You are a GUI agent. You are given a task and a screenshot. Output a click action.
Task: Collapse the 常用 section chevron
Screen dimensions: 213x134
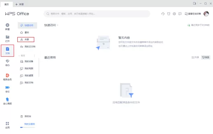point(19,56)
